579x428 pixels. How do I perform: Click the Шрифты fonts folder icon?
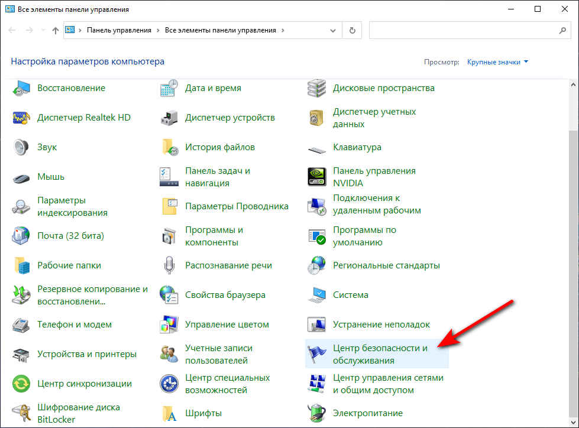[x=169, y=413]
